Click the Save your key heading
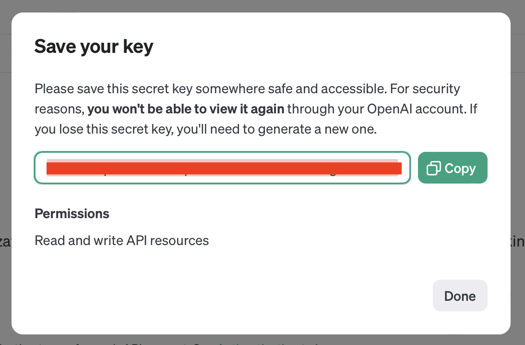This screenshot has height=345, width=525. 94,46
